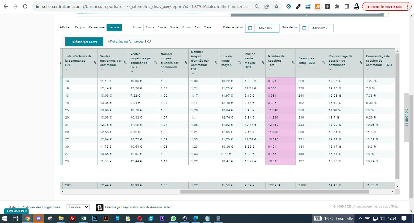414x223 pixels.
Task: Open Politiques des Programmes link
Action: tap(41, 207)
